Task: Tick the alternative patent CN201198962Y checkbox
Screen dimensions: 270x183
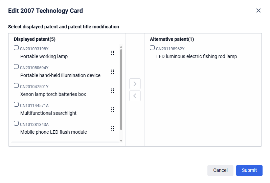Action: [152, 48]
